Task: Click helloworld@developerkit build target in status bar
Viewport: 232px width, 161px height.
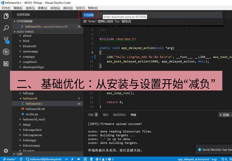Action: (x=43, y=159)
